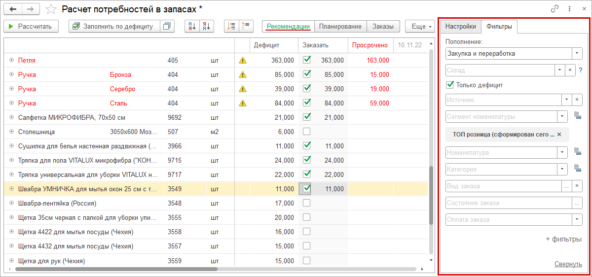The height and width of the screenshot is (277, 592).
Task: Copy link using chain icon
Action: click(x=555, y=9)
